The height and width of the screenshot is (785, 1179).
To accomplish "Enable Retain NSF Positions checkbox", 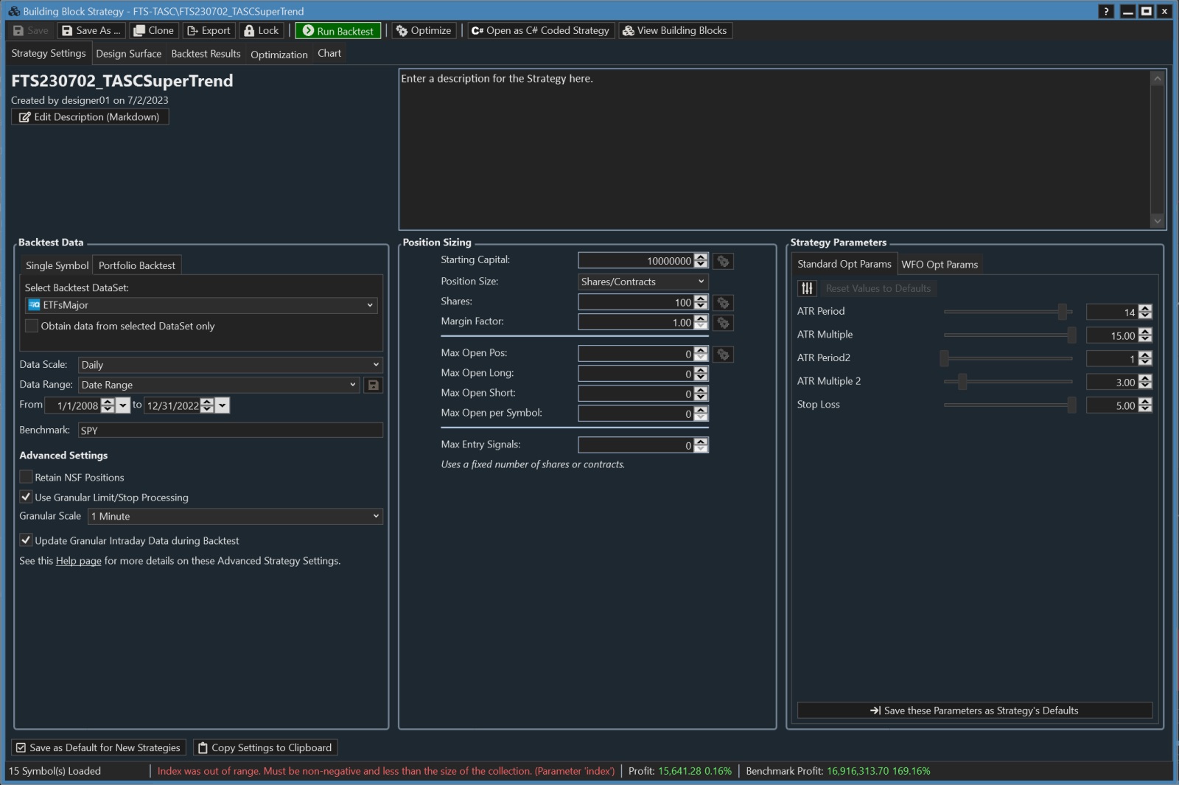I will coord(27,477).
